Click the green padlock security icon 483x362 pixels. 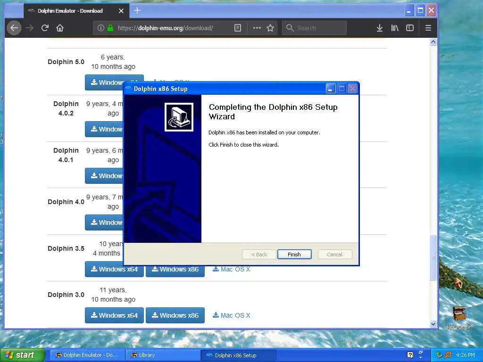110,28
